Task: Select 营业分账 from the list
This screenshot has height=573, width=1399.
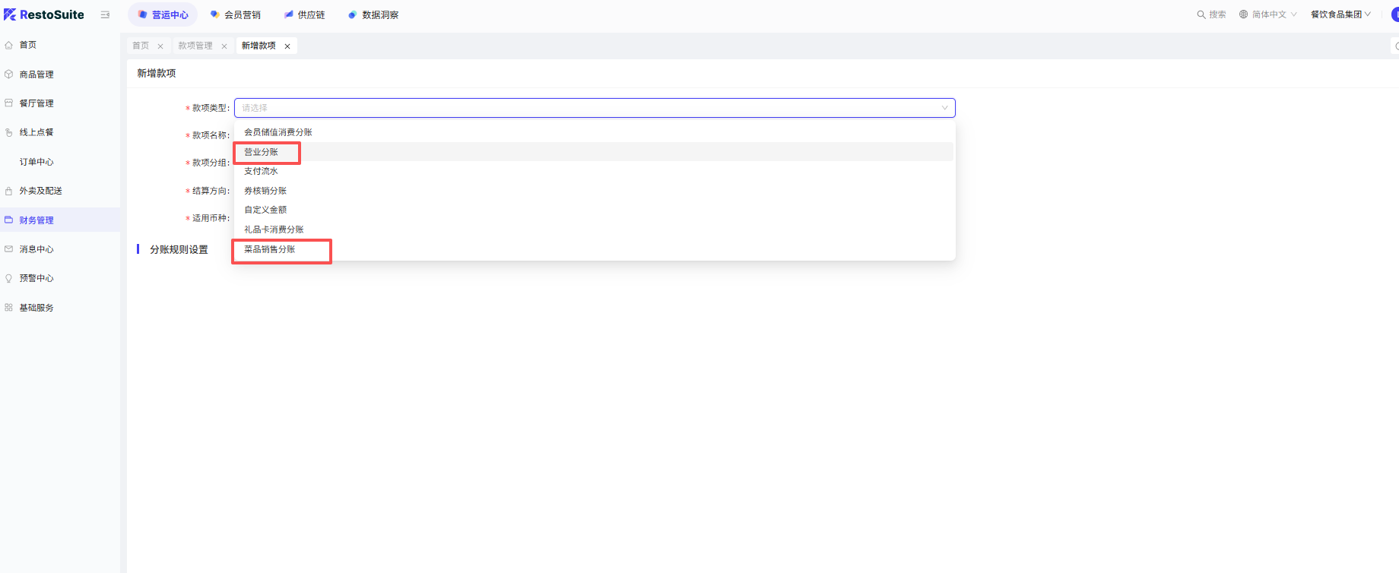Action: click(262, 152)
